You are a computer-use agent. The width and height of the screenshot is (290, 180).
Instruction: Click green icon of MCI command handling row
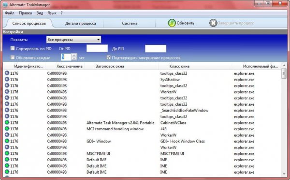(7, 128)
